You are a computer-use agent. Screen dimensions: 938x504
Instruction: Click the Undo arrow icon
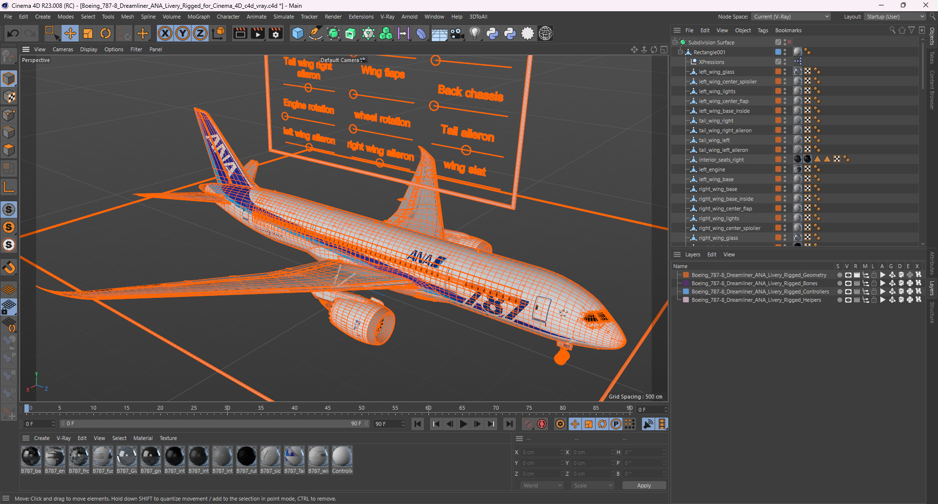tap(13, 33)
